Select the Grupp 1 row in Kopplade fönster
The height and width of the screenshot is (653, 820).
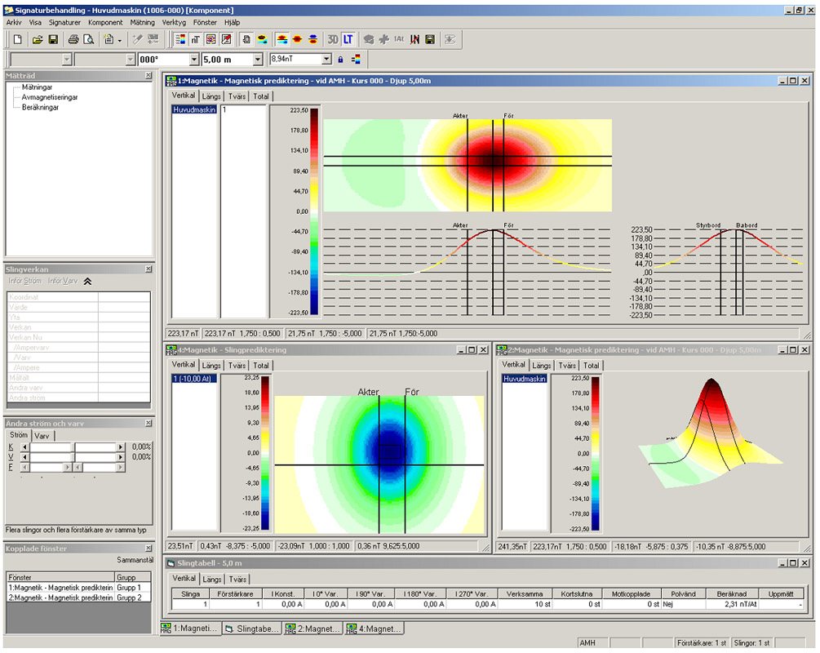pos(79,588)
